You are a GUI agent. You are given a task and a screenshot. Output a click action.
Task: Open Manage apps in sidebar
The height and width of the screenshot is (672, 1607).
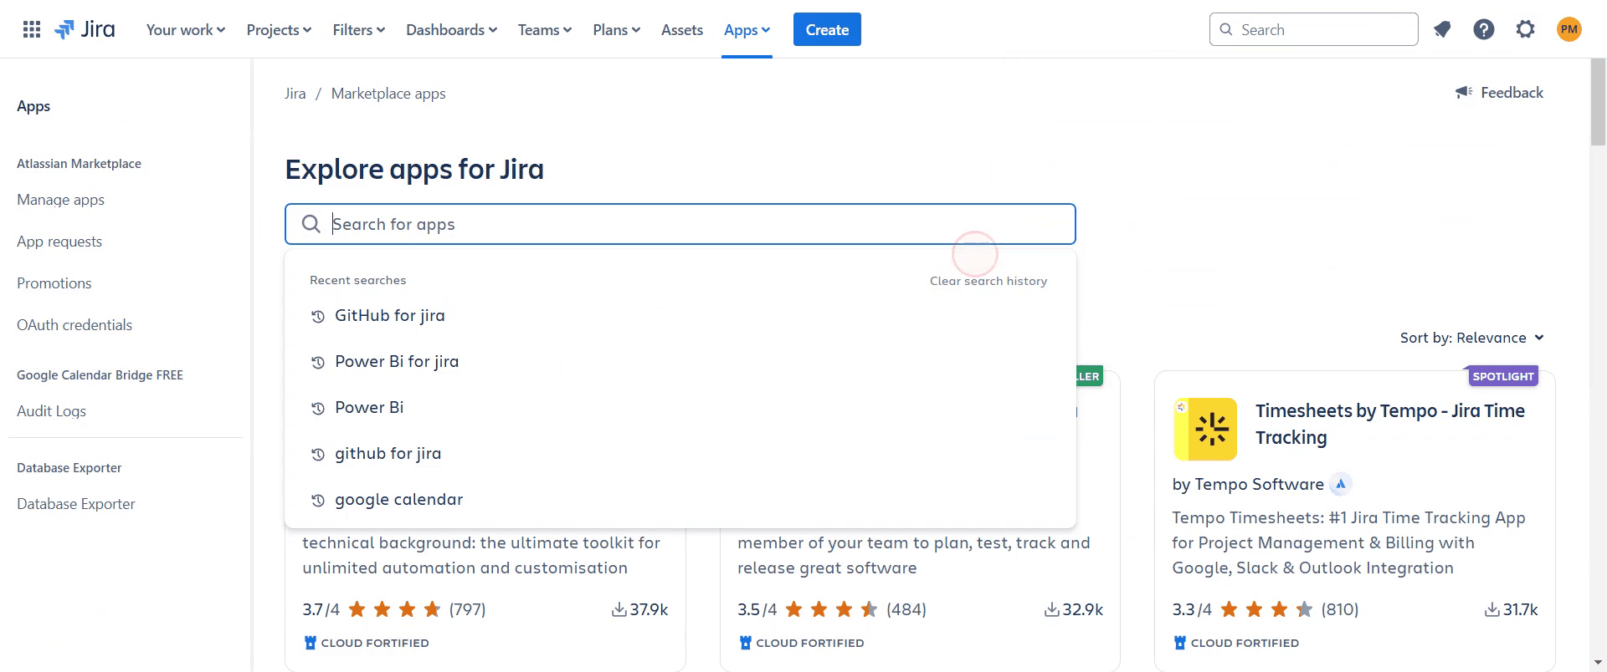point(60,200)
